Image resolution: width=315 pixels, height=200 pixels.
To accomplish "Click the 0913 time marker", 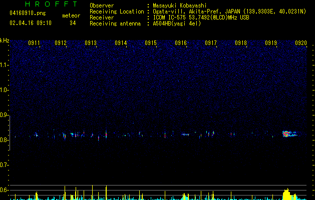I will [91, 43].
